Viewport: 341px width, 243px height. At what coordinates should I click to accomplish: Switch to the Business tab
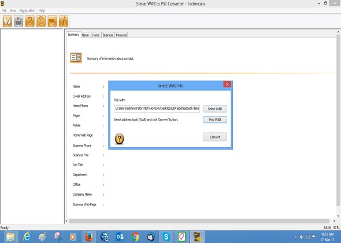tap(108, 35)
